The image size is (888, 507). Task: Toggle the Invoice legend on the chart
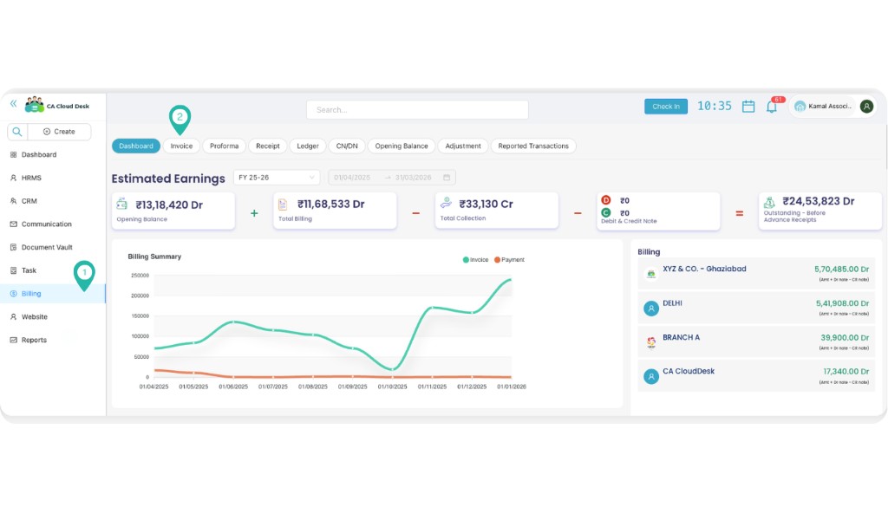475,257
